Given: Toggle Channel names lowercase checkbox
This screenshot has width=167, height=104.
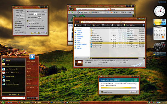Looking at the screenshot, I should [x=16, y=25].
